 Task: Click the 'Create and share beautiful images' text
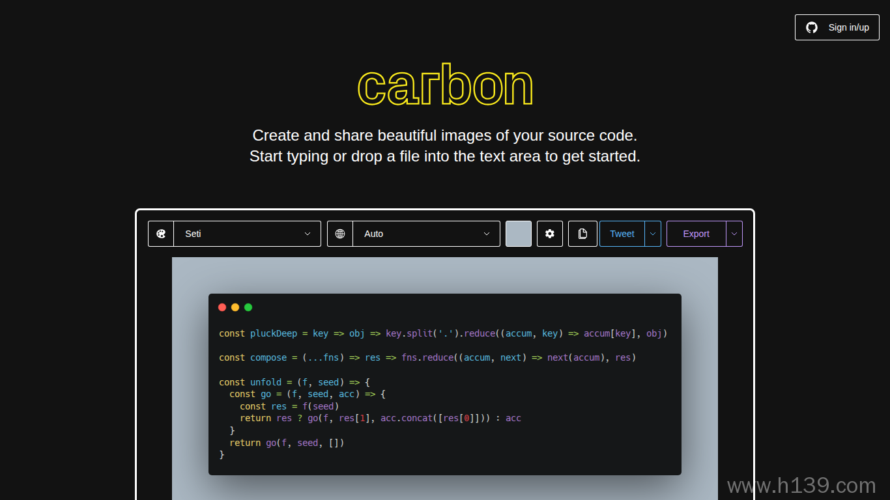[445, 135]
